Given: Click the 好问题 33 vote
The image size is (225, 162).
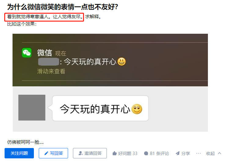Looking at the screenshot, I should [125, 153].
